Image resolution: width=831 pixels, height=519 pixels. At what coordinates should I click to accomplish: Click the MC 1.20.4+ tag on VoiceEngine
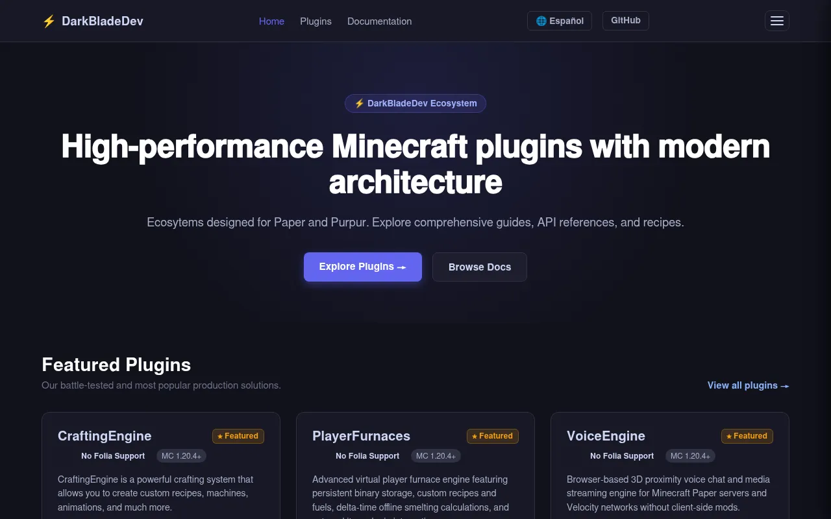(x=690, y=456)
